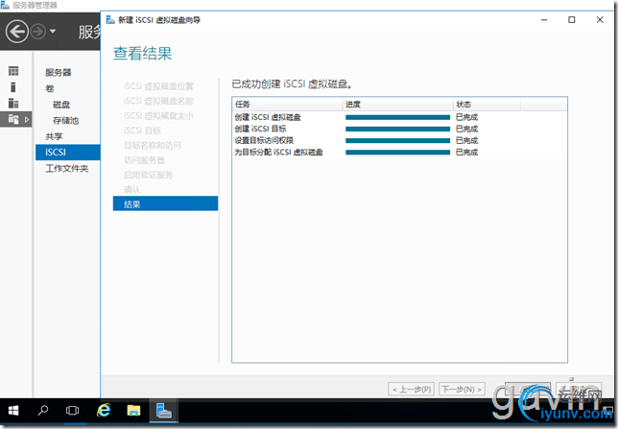Image resolution: width=618 pixels, height=429 pixels.
Task: Select the File and Storage Services icon
Action: pyautogui.click(x=13, y=119)
